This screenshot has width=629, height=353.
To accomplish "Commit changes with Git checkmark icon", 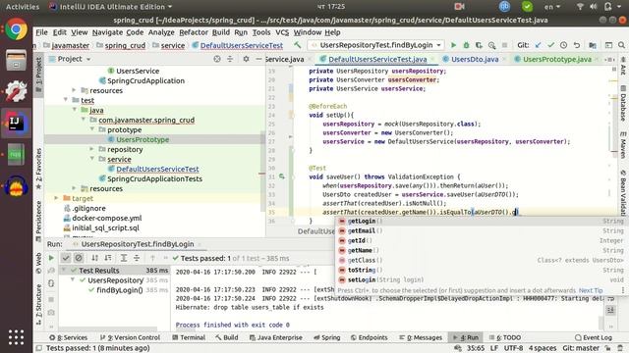I will point(550,45).
